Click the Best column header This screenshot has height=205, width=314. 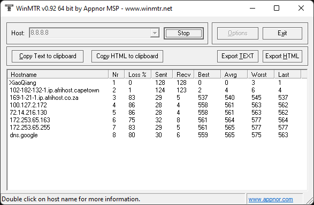coord(207,75)
